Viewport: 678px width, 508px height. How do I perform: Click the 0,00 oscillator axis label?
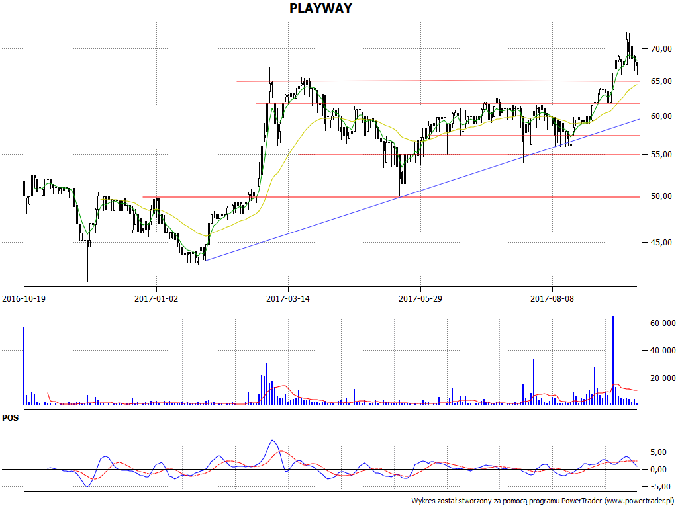(x=659, y=470)
